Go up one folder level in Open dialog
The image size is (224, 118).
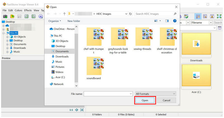64,14
